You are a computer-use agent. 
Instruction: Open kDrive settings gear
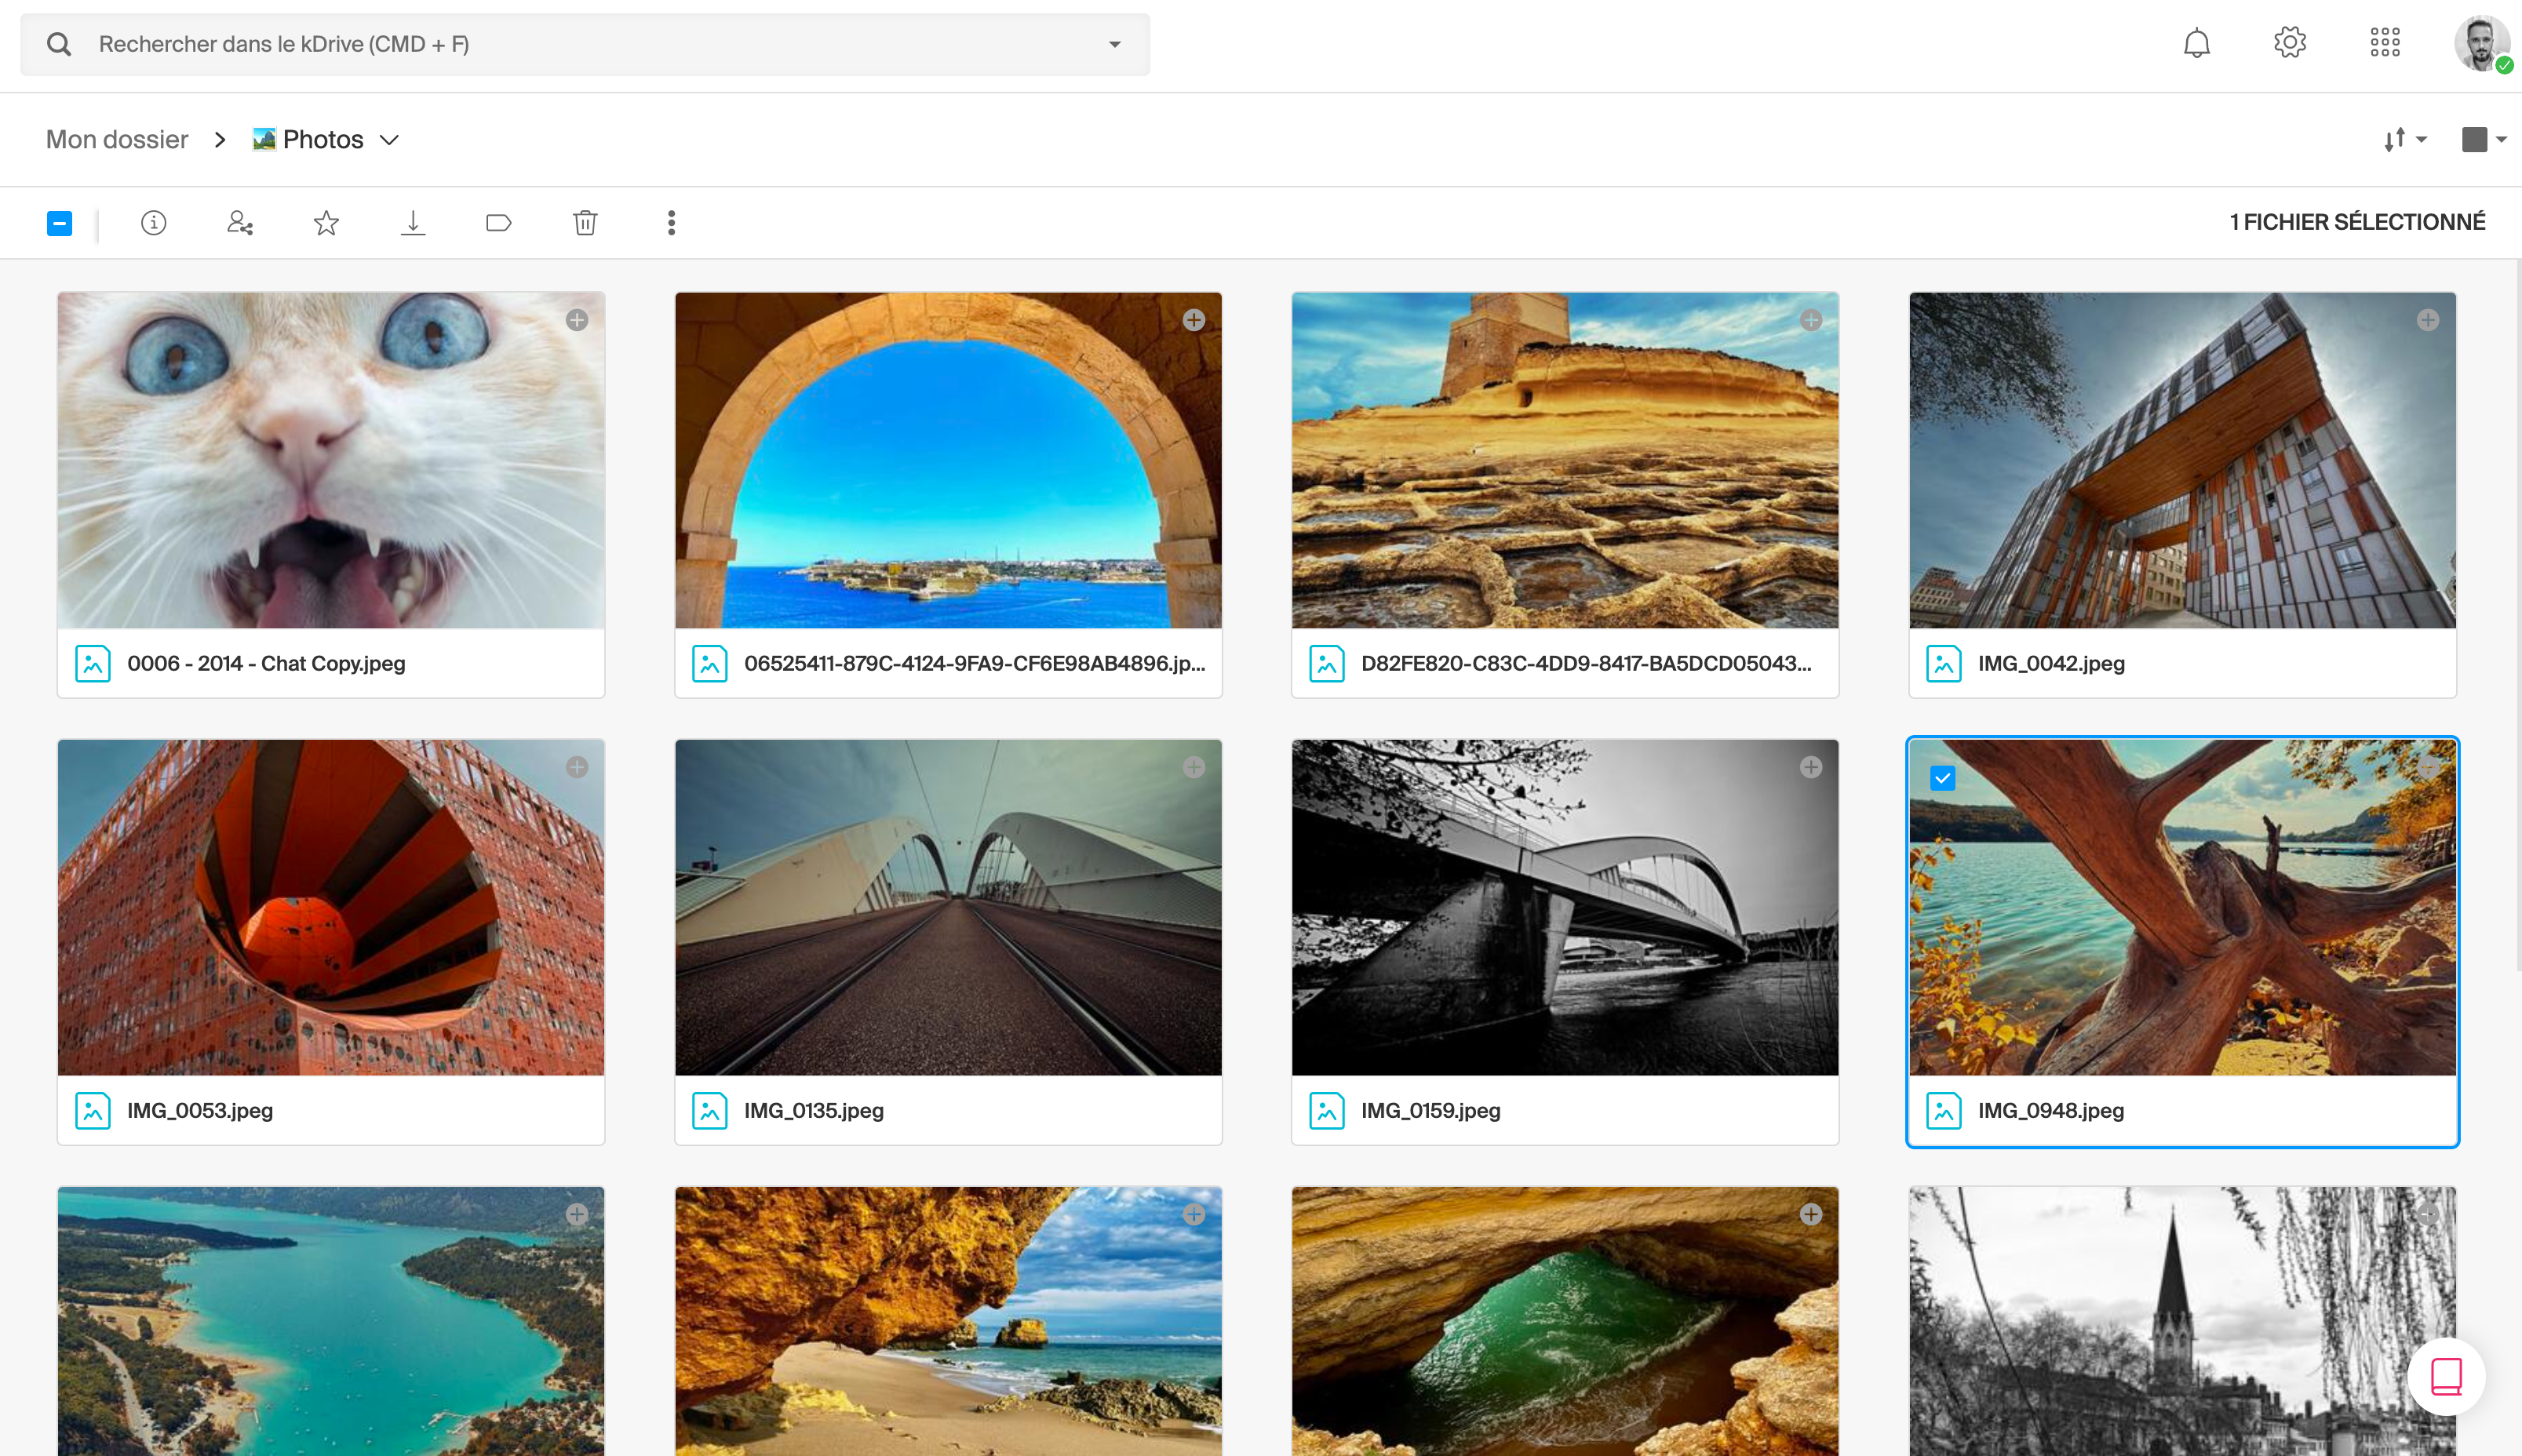coord(2290,43)
